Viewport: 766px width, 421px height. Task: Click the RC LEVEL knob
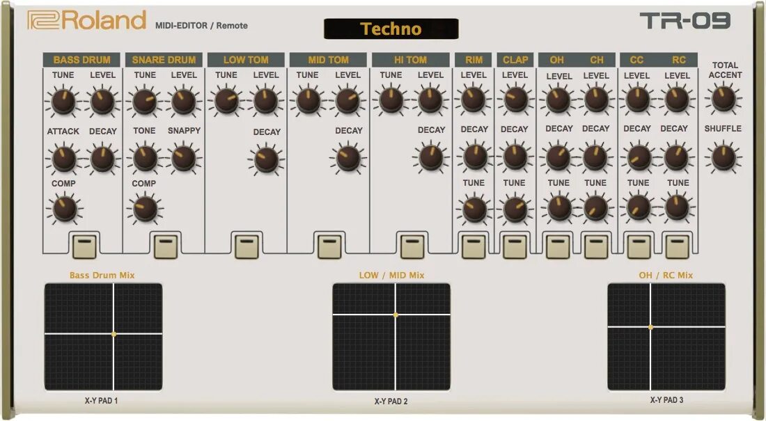pos(678,101)
